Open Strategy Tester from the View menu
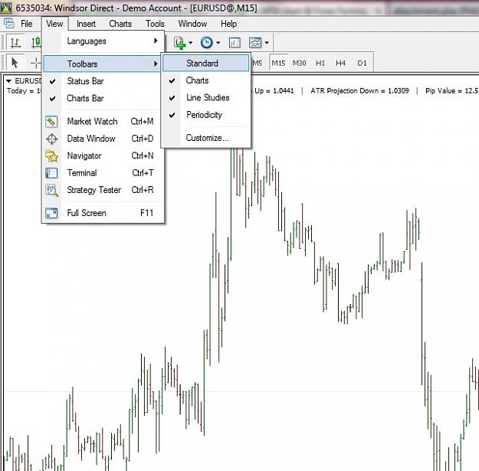 pos(103,190)
